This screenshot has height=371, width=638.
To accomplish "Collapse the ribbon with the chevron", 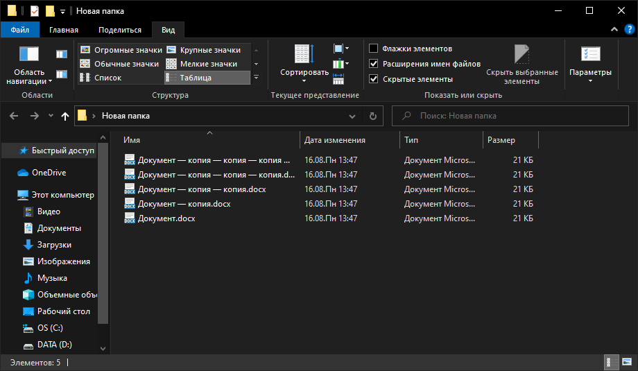I will point(613,30).
